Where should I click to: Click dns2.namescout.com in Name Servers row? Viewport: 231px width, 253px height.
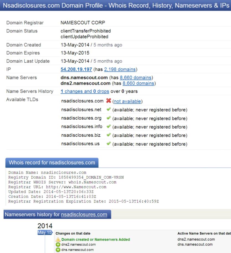coord(85,83)
